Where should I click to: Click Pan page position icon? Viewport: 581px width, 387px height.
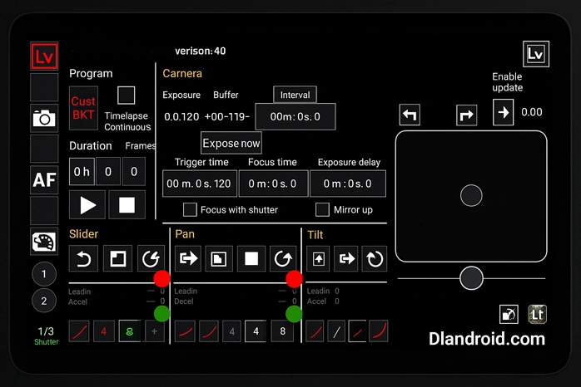click(x=219, y=259)
